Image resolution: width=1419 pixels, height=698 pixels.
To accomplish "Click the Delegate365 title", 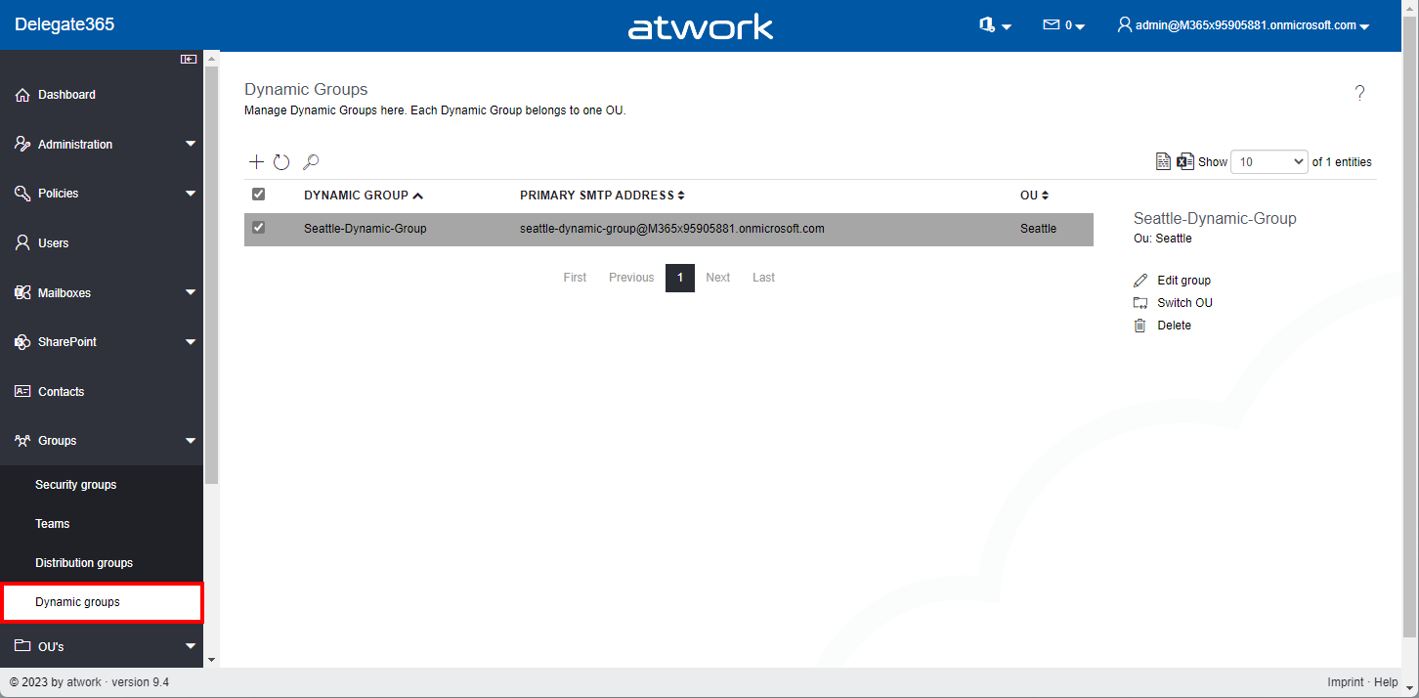I will [x=64, y=24].
